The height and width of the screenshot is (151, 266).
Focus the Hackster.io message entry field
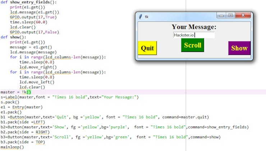click(x=194, y=35)
